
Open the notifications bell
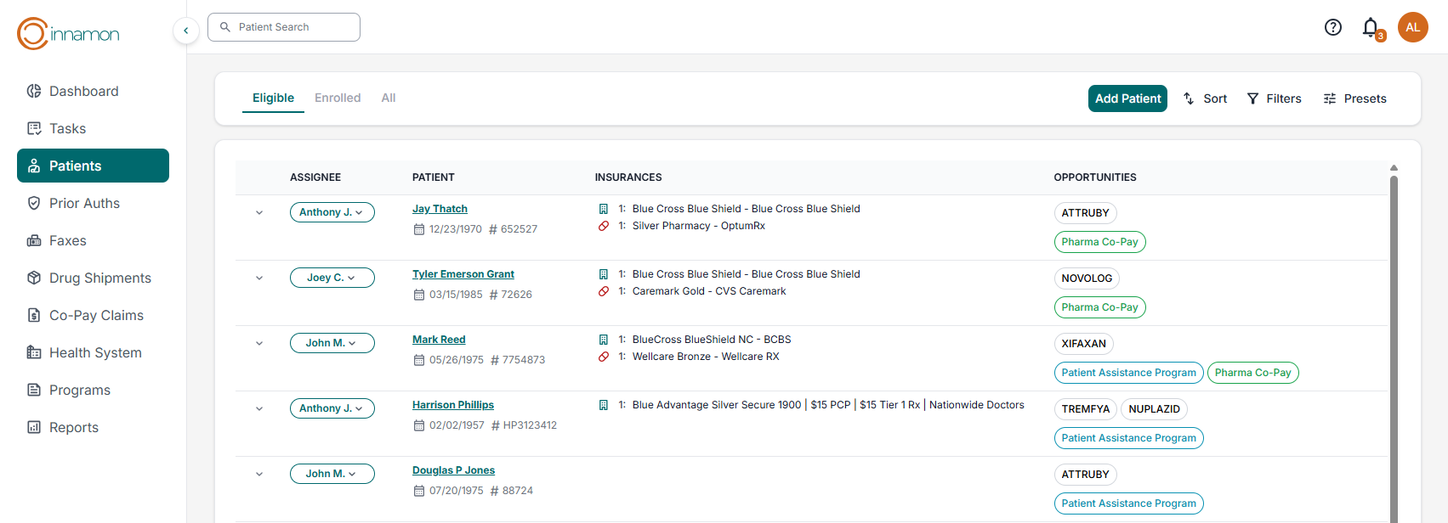[1370, 27]
